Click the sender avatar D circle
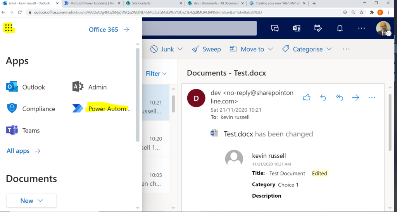Viewport: 397px width, 212px height. tap(196, 98)
